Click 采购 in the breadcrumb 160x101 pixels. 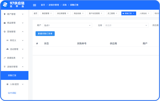coord(64,5)
